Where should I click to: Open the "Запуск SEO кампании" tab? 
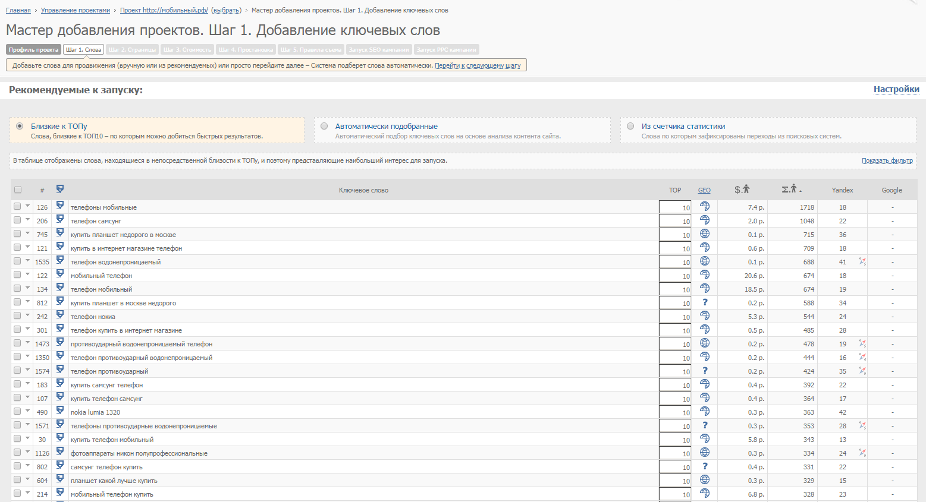(379, 50)
